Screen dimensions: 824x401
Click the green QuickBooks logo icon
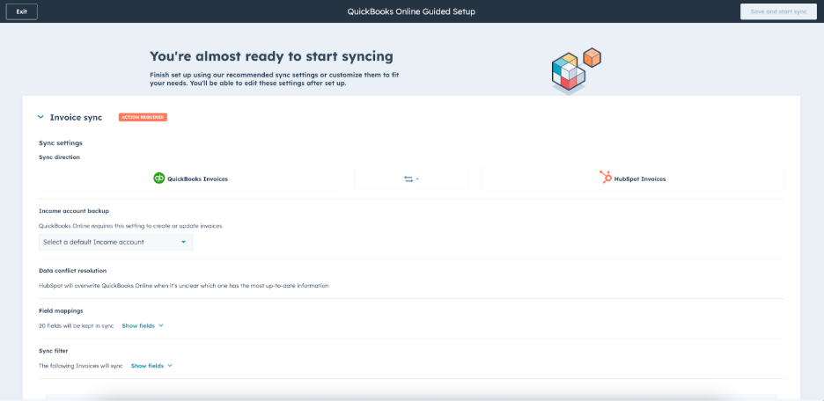click(159, 179)
